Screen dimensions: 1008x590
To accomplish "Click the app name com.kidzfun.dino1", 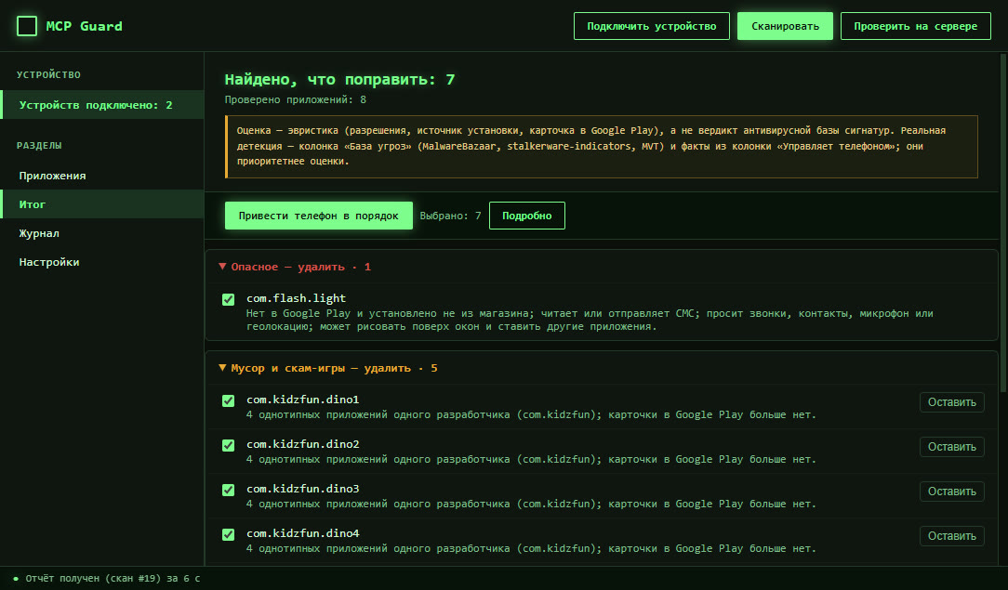I will pyautogui.click(x=303, y=400).
